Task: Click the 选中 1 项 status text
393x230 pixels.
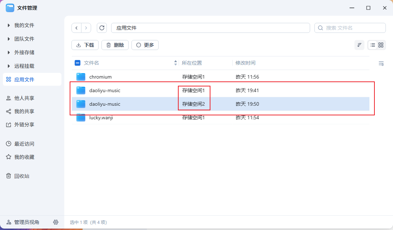Action: pos(79,222)
